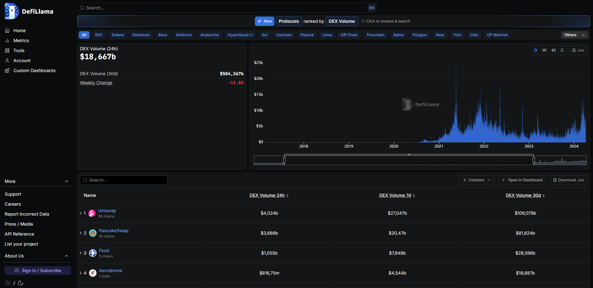Sort by DEX Volume 24h arrows
The height and width of the screenshot is (288, 593).
287,196
